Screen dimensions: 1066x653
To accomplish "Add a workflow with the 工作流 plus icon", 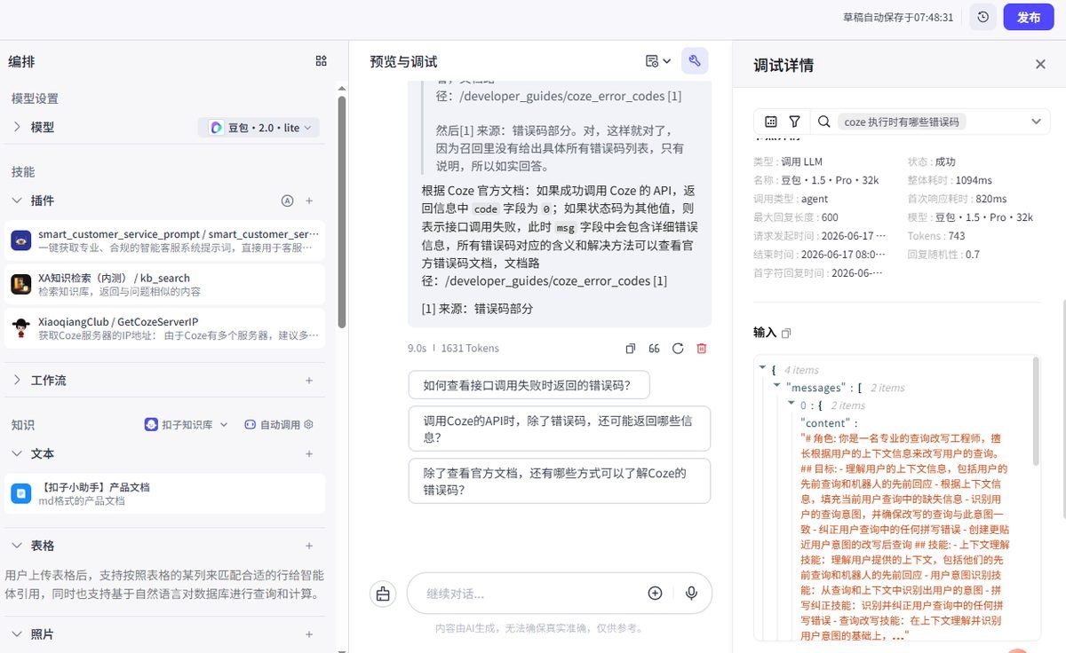I will pos(309,380).
